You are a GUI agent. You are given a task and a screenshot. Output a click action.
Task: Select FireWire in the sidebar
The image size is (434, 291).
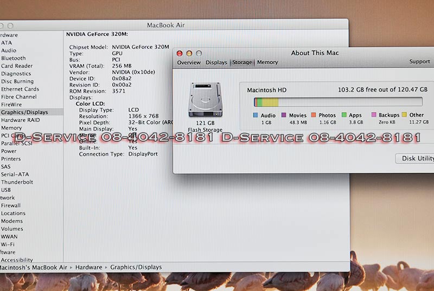point(11,105)
